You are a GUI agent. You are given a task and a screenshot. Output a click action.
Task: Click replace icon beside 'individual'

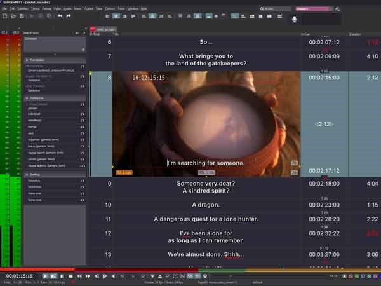pos(83,114)
